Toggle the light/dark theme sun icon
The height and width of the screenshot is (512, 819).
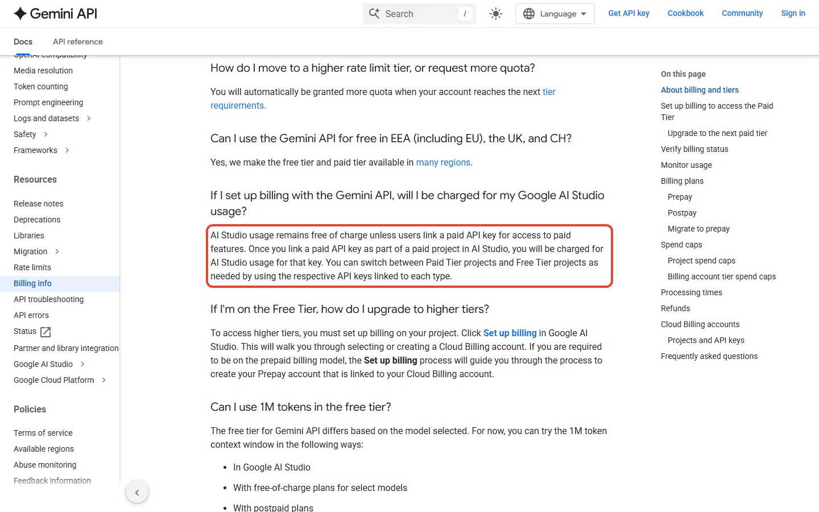click(x=496, y=14)
